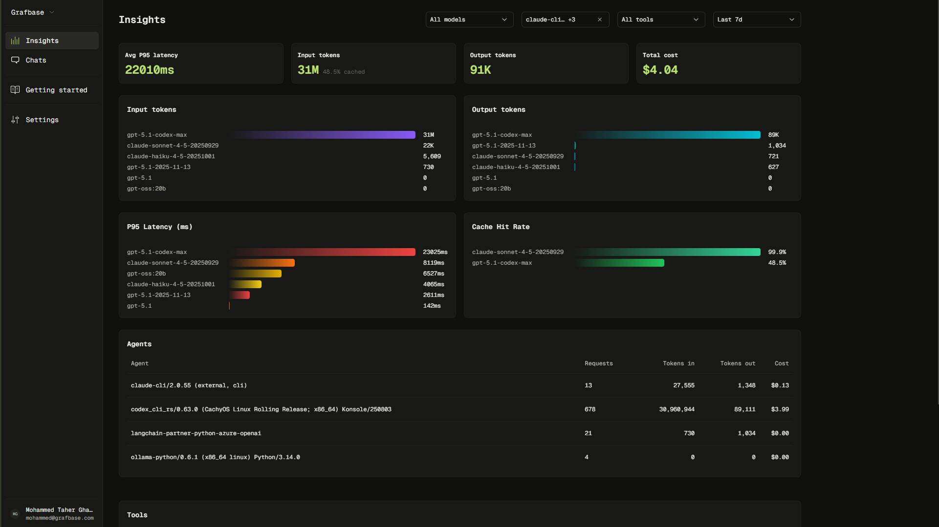This screenshot has width=939, height=527.
Task: Open the Chats page from sidebar
Action: click(x=36, y=60)
